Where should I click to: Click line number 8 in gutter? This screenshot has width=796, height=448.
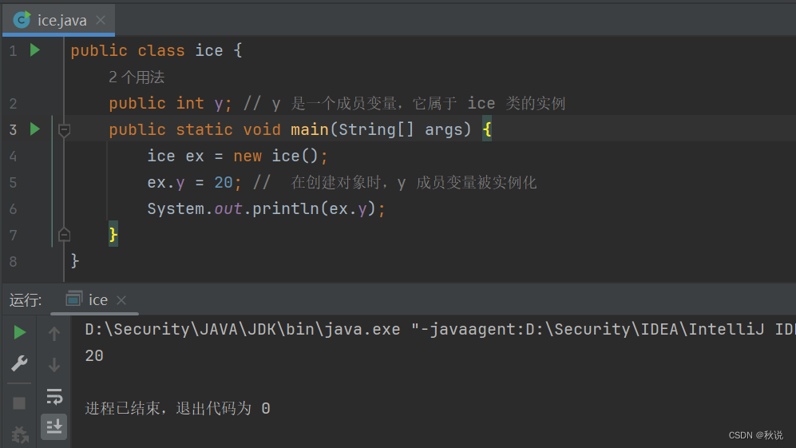tap(14, 262)
